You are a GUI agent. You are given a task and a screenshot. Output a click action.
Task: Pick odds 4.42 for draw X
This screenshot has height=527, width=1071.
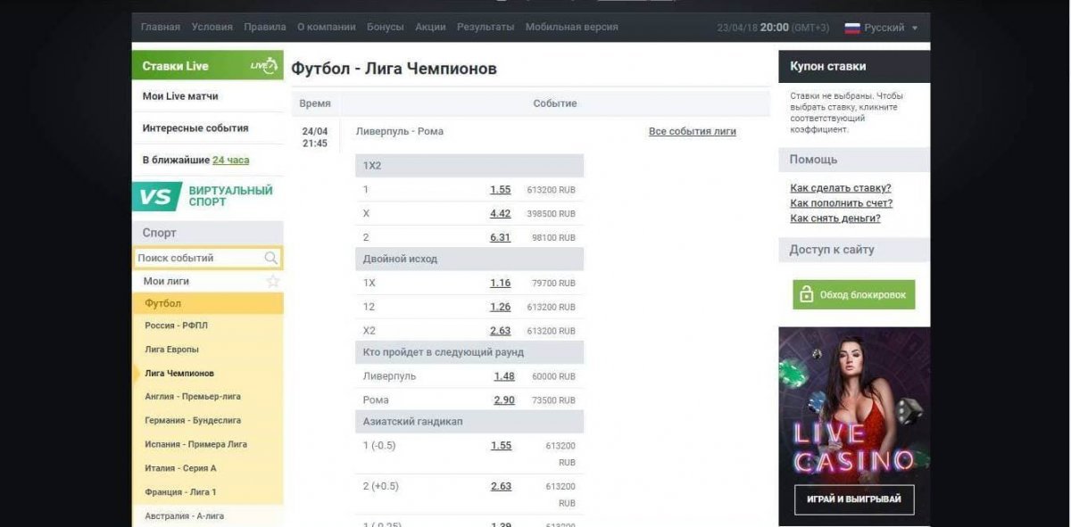coord(501,214)
